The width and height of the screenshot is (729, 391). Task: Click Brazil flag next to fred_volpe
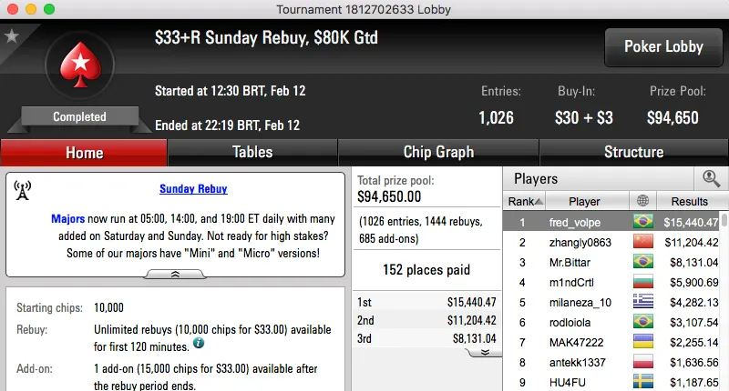tap(644, 222)
